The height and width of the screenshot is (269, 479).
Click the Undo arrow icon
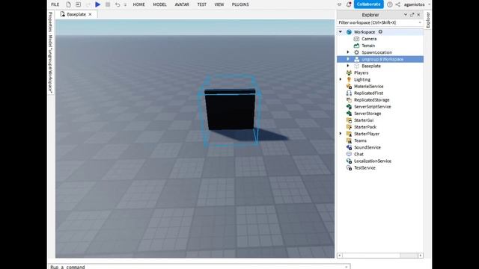tap(118, 4)
